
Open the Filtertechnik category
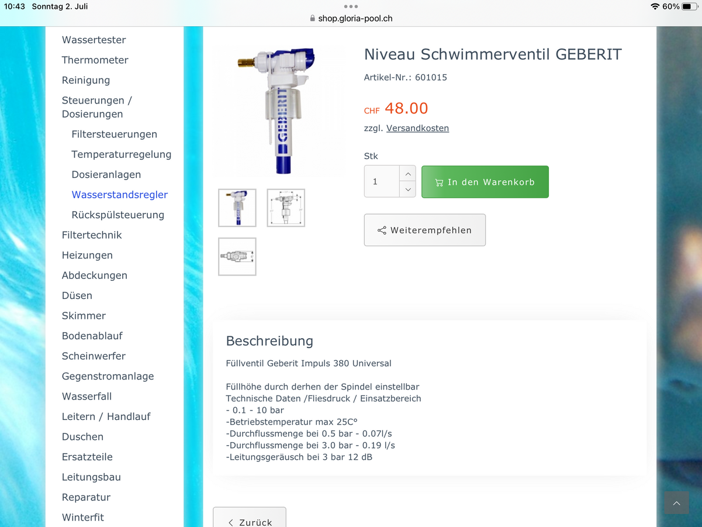click(92, 235)
